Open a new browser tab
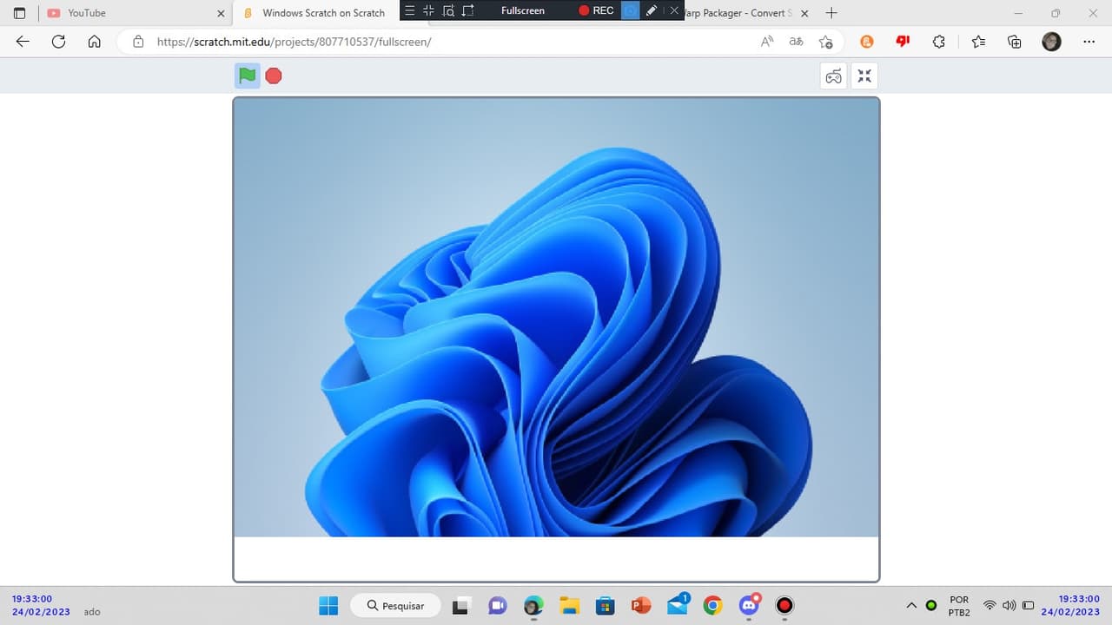The image size is (1112, 625). 831,13
